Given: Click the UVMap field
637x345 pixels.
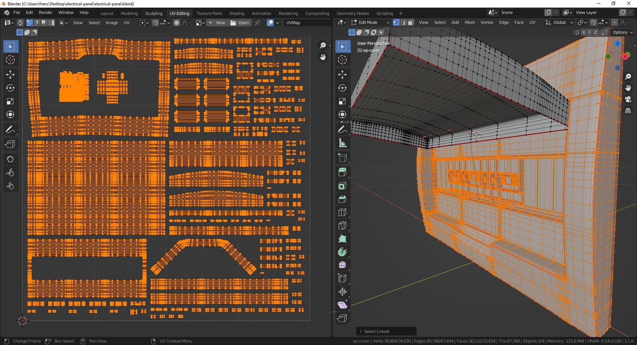Looking at the screenshot, I should coord(307,23).
